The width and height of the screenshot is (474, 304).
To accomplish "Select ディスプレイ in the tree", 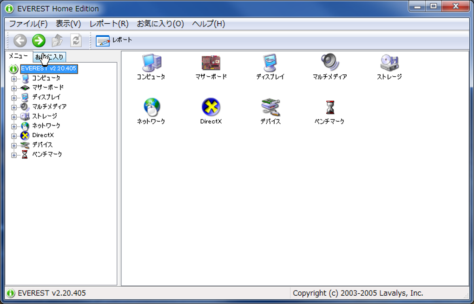I will click(x=46, y=97).
